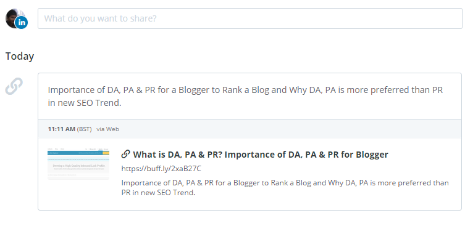Click the (BST) timezone label
This screenshot has height=234, width=465.
[x=84, y=129]
